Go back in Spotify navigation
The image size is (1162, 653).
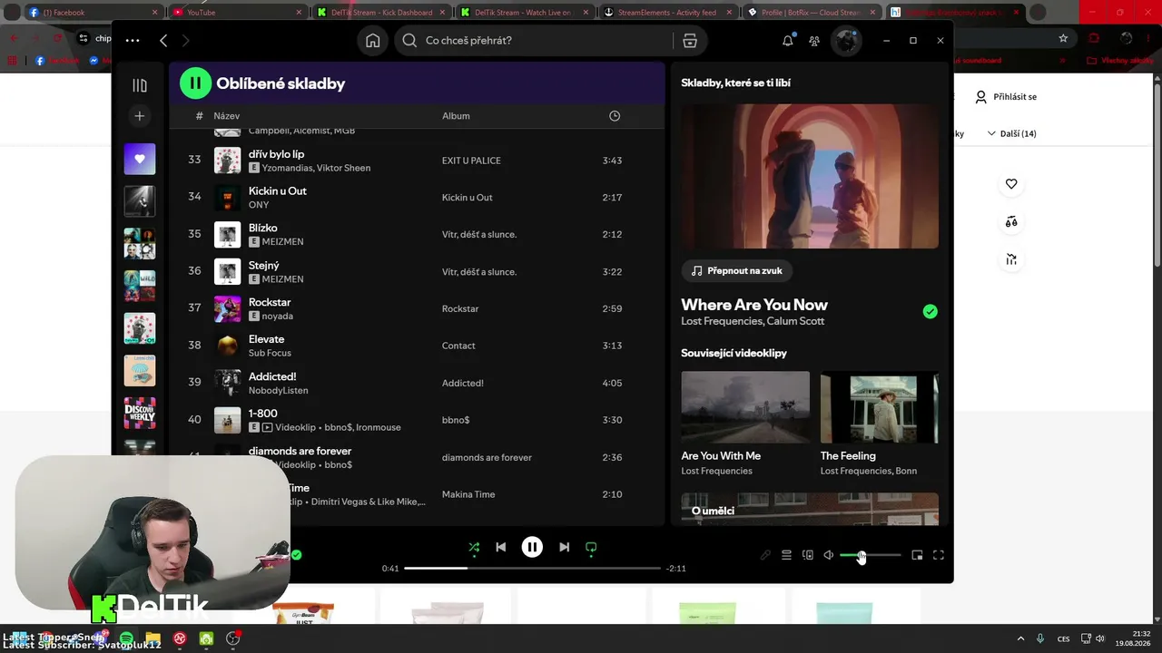163,41
